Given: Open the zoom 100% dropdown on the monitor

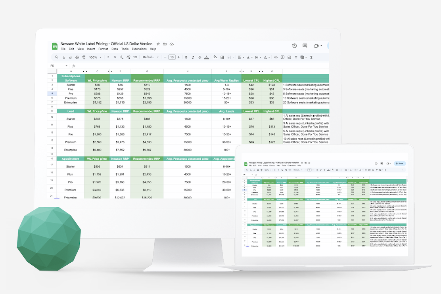Looking at the screenshot, I should 95,57.
